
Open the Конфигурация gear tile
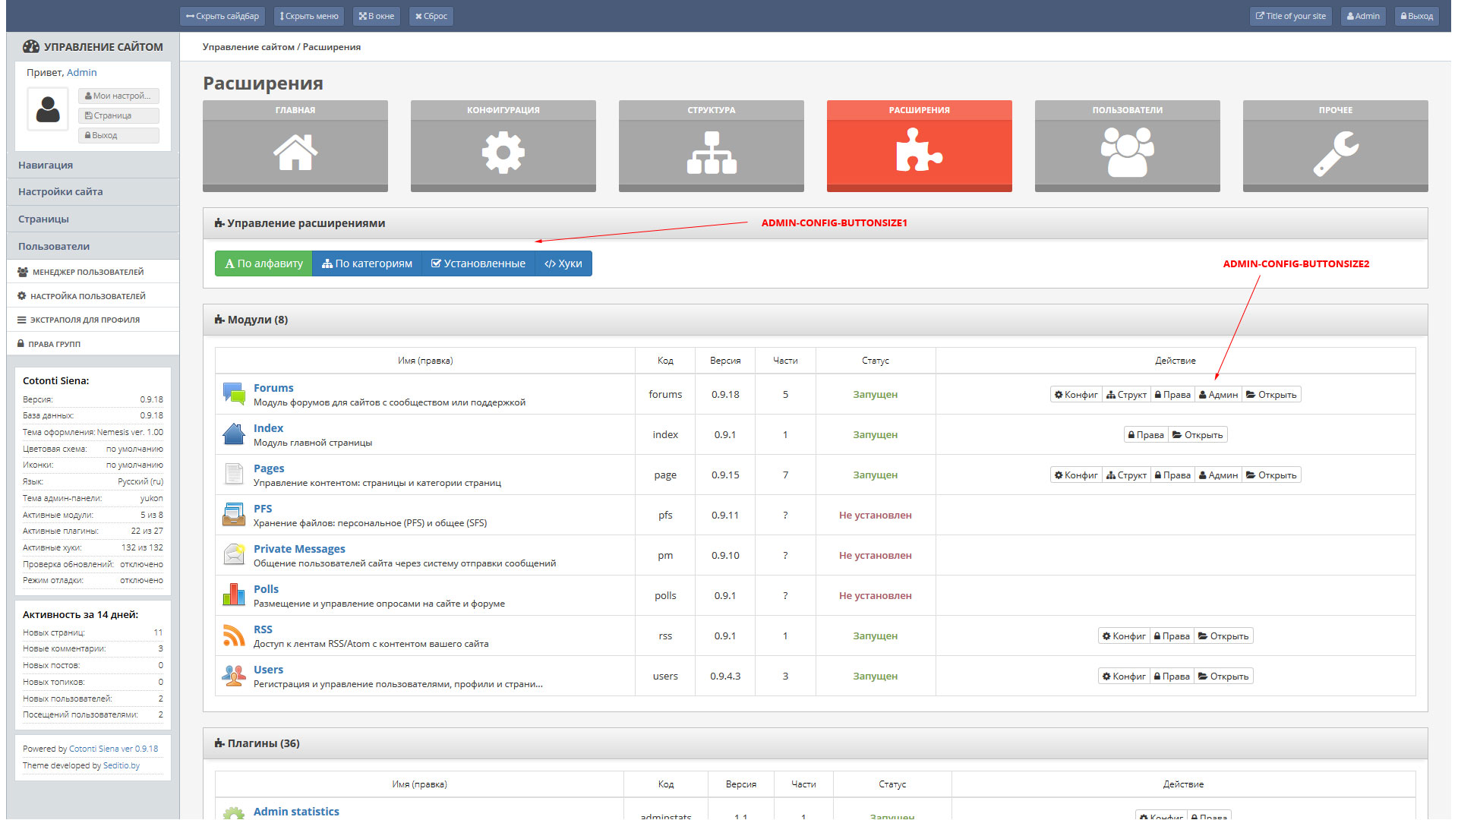pyautogui.click(x=503, y=152)
